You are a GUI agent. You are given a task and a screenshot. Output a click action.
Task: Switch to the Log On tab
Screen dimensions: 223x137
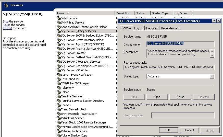(139, 28)
